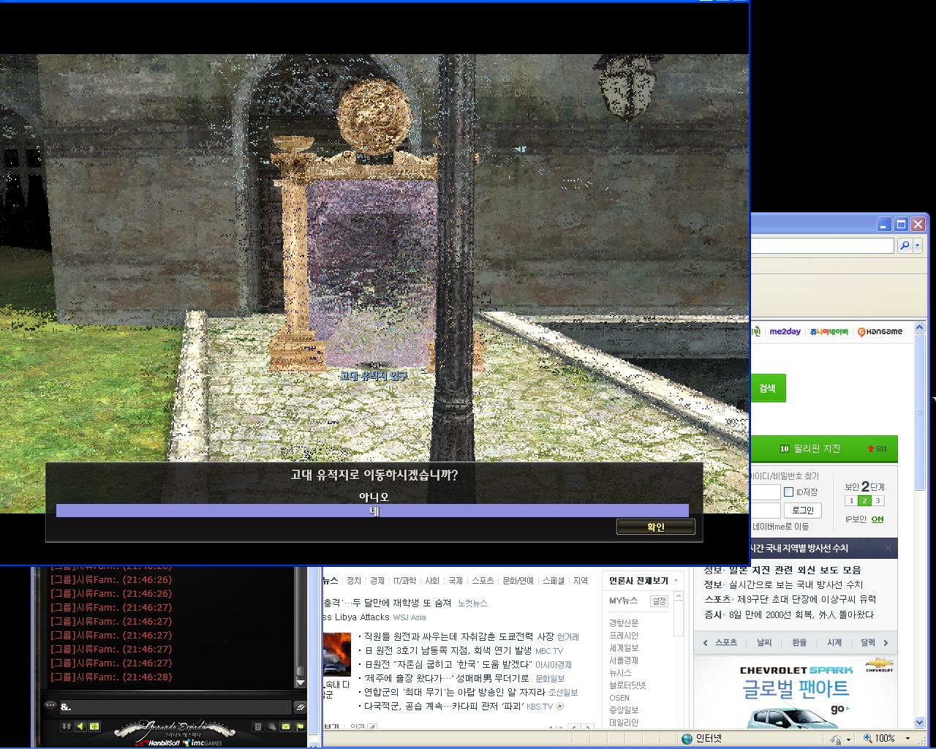Open the 경향신문 press link
The height and width of the screenshot is (749, 936).
tap(624, 623)
